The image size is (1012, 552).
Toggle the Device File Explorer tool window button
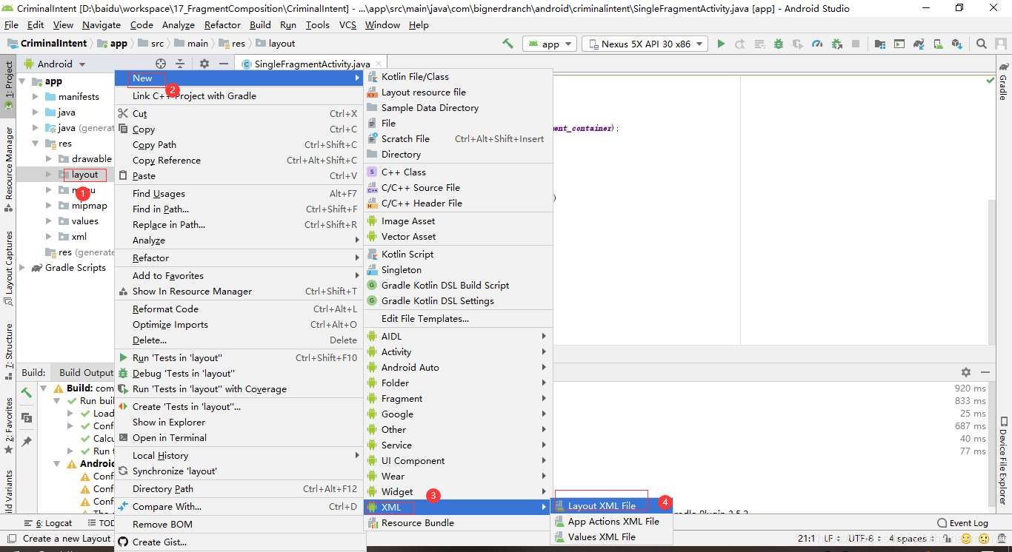pos(1003,460)
